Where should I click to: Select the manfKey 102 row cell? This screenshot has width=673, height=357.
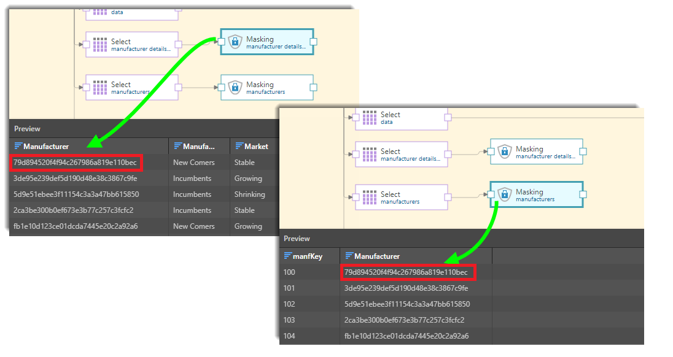click(x=289, y=304)
